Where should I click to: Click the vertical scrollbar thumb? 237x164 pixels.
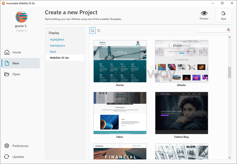point(229,72)
